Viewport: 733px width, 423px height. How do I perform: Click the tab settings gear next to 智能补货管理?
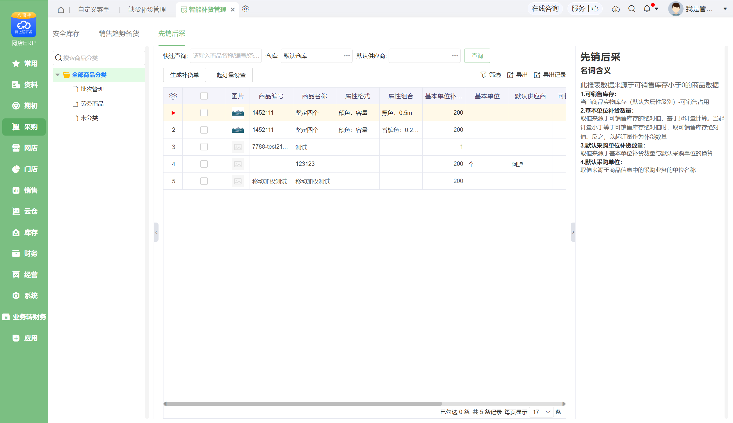click(245, 9)
